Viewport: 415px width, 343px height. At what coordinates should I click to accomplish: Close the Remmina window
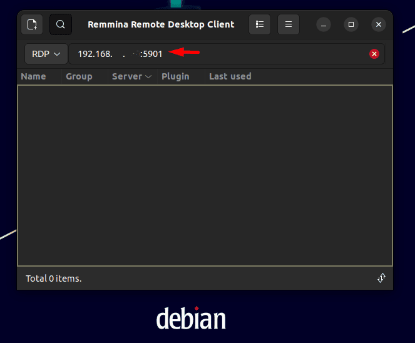(x=379, y=24)
